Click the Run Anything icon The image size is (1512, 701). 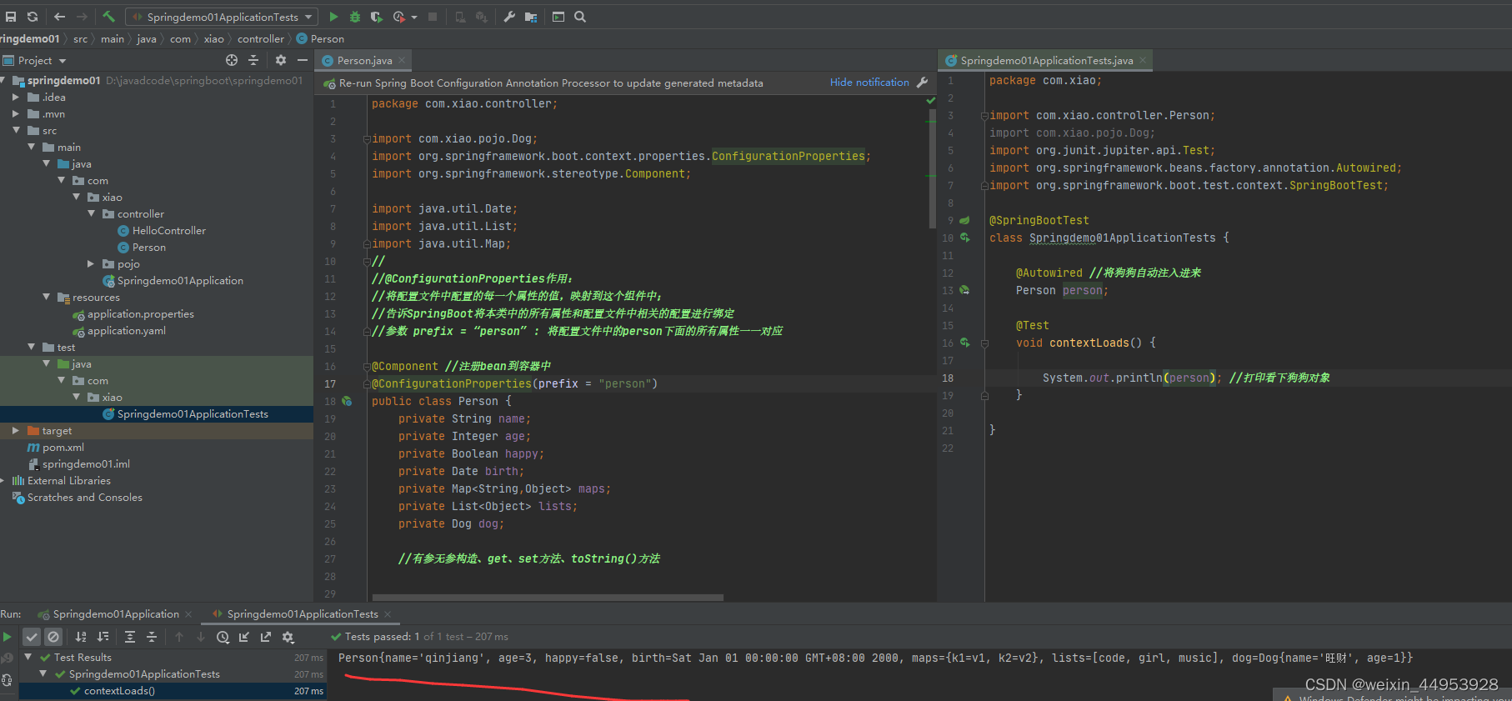[x=558, y=17]
